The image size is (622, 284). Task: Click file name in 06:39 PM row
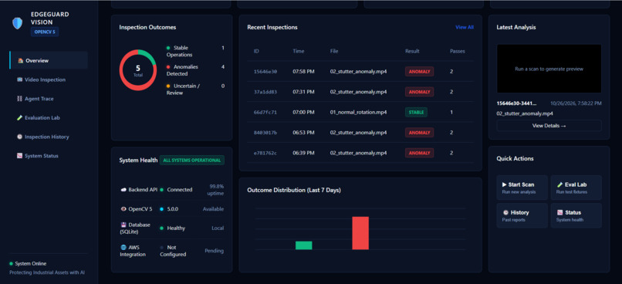point(358,153)
